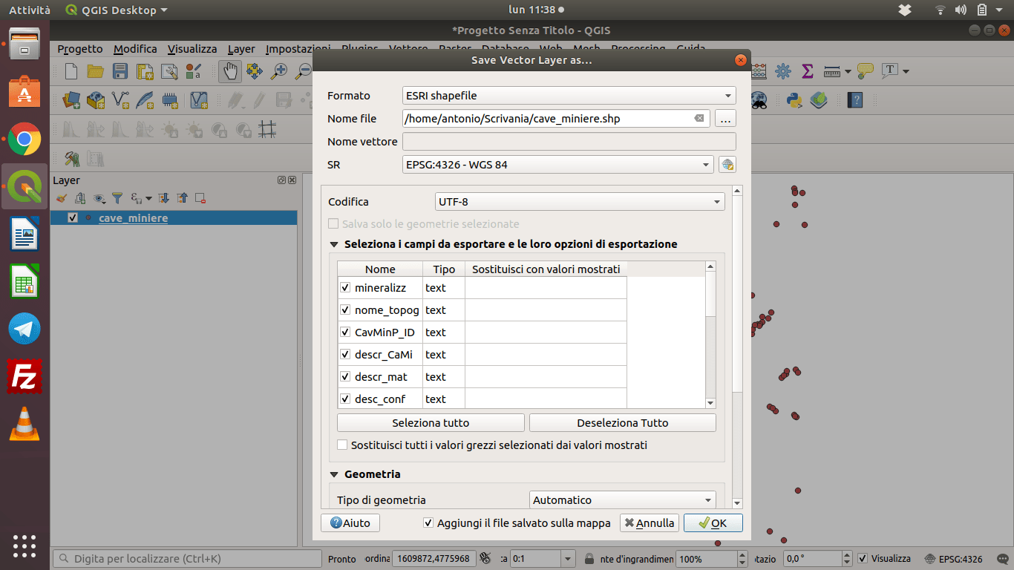Open the Processing Toolbox gear icon
The image size is (1014, 570).
tap(783, 71)
